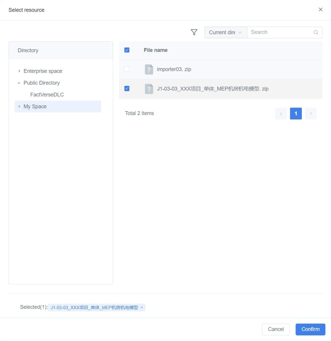Remove the selected file using its × icon
331x341 pixels.
coord(141,307)
